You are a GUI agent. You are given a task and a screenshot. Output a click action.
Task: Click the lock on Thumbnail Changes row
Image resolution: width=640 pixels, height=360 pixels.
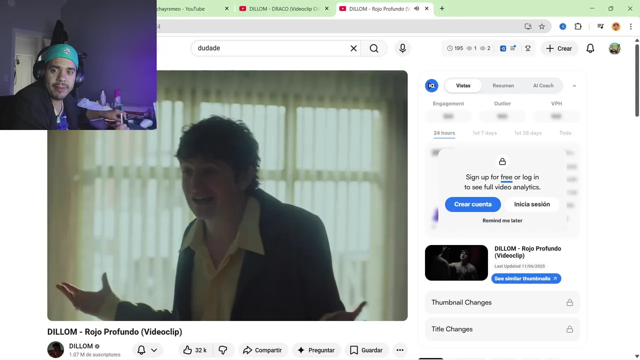569,302
